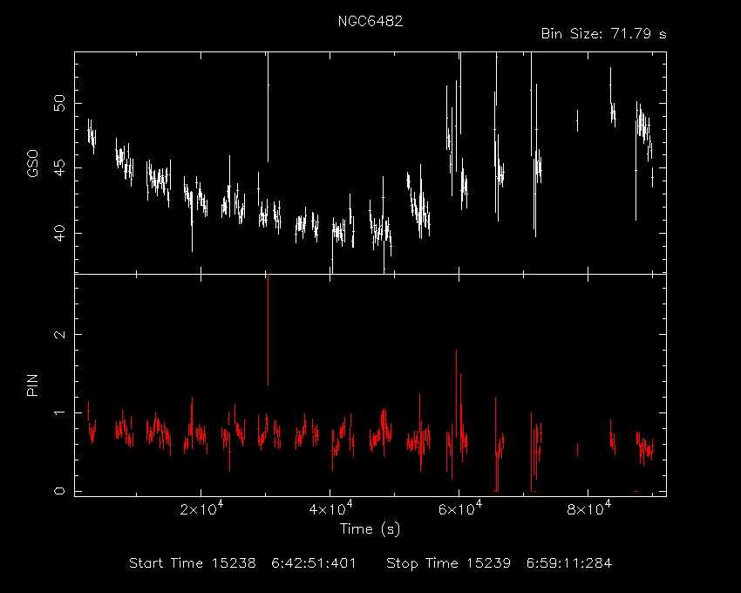Image resolution: width=741 pixels, height=593 pixels.
Task: Click GSO axis value 45
Action: click(x=59, y=168)
